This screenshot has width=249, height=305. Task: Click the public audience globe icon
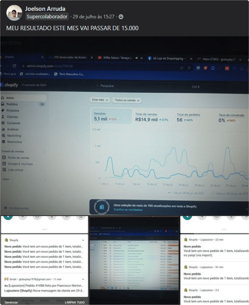click(x=121, y=17)
